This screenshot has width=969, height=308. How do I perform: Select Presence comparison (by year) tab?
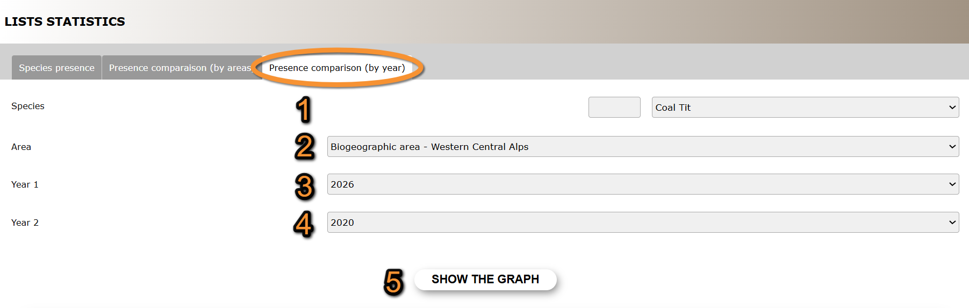tap(337, 68)
